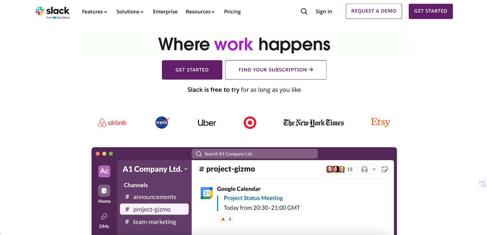This screenshot has height=235, width=487.
Task: Expand the Solutions dropdown menu
Action: coord(130,12)
